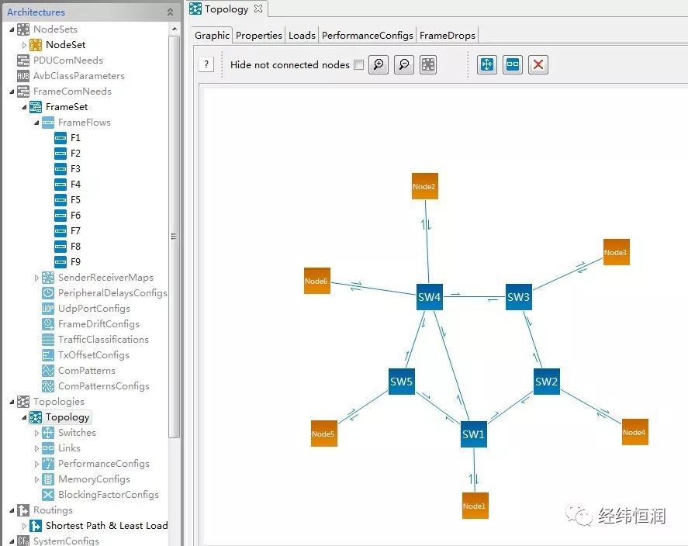Viewport: 688px width, 546px height.
Task: Select the orange Node6 box
Action: click(316, 281)
